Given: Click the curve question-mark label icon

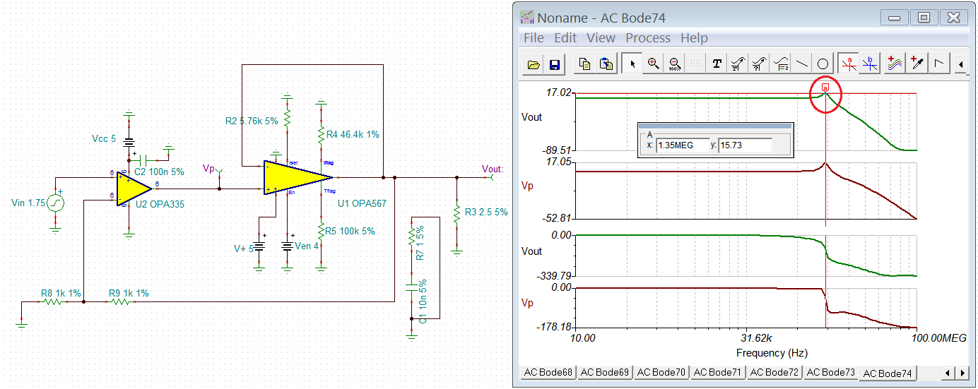Looking at the screenshot, I should (x=760, y=64).
